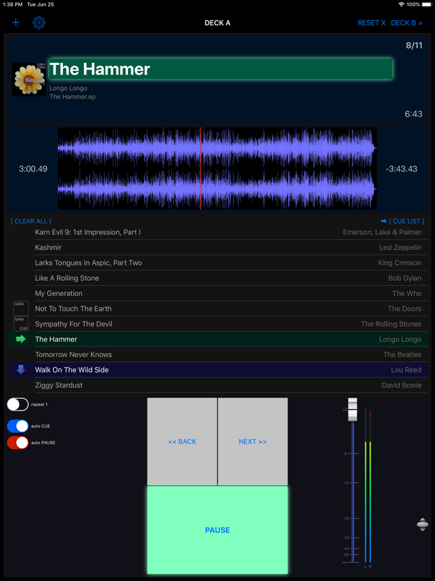Select Karn Evil 9: 1st Impression track
The height and width of the screenshot is (581, 435).
[217, 232]
